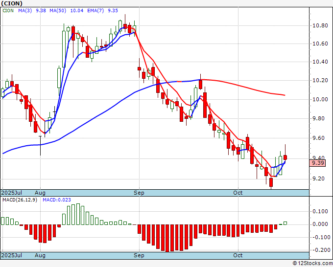The height and width of the screenshot is (267, 333).
Task: Click Sep on the MACD time axis
Action: click(139, 255)
